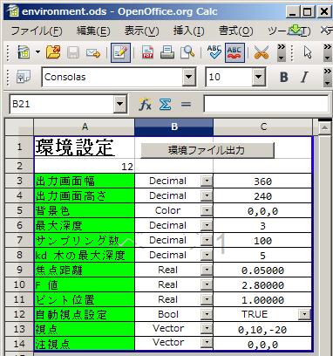Viewport: 333px width, 356px height.
Task: Open Real type dropdown for 焦点距離 row
Action: pyautogui.click(x=207, y=270)
